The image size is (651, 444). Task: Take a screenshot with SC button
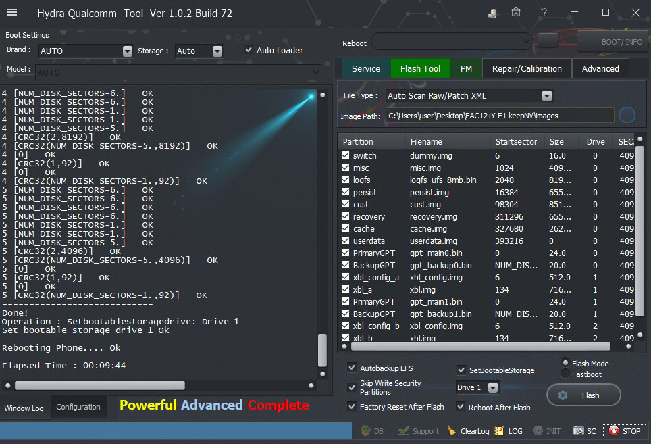click(585, 431)
